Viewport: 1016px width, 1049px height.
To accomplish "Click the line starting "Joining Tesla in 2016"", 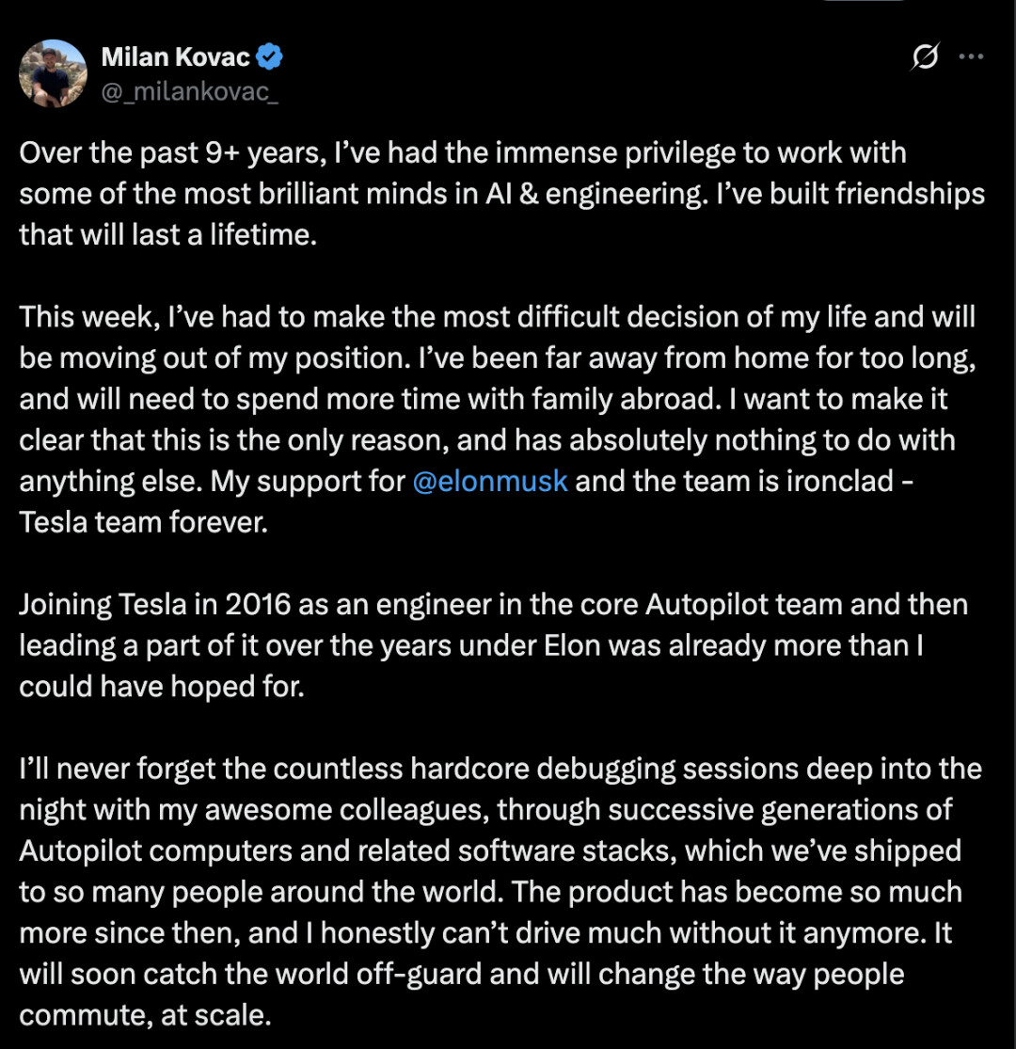I will (x=493, y=604).
